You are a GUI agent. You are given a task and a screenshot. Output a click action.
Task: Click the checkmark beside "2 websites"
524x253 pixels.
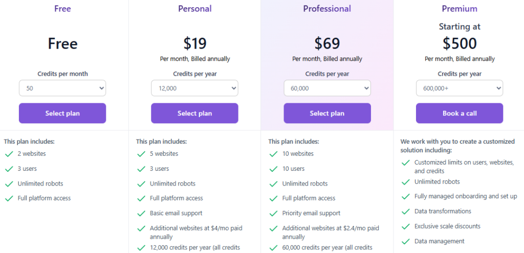point(9,154)
